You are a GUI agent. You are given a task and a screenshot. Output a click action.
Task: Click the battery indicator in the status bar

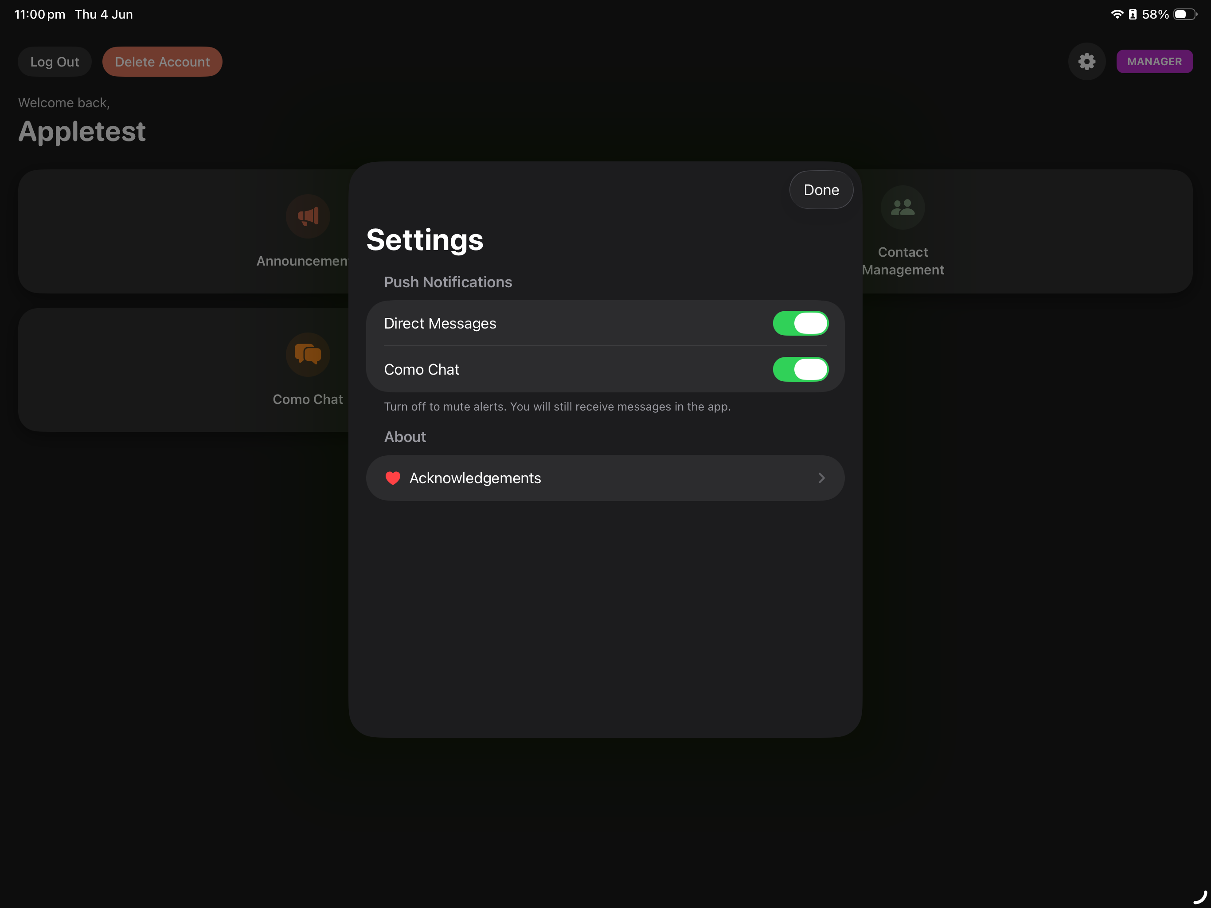(x=1185, y=14)
